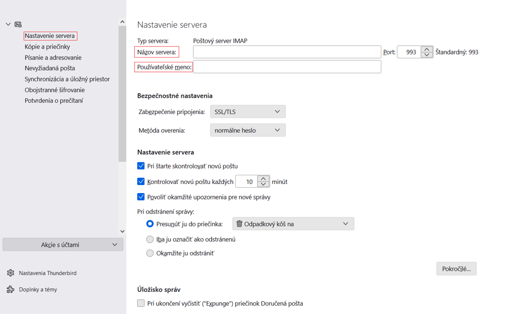The image size is (512, 314).
Task: Open the Metóda overenia dropdown
Action: pyautogui.click(x=248, y=130)
